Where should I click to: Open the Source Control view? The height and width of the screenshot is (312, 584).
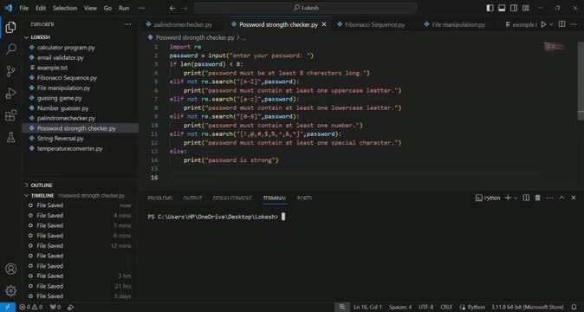(x=10, y=71)
